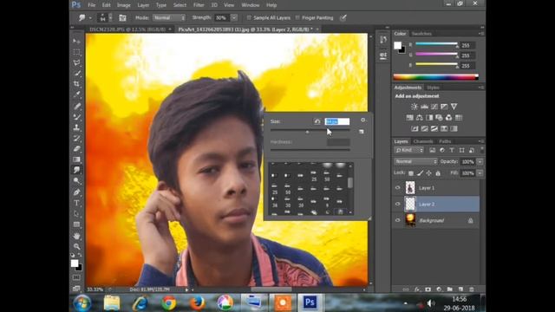Add Brightness/Contrast adjustment (sun icon)
This screenshot has height=312, width=555.
pos(415,107)
